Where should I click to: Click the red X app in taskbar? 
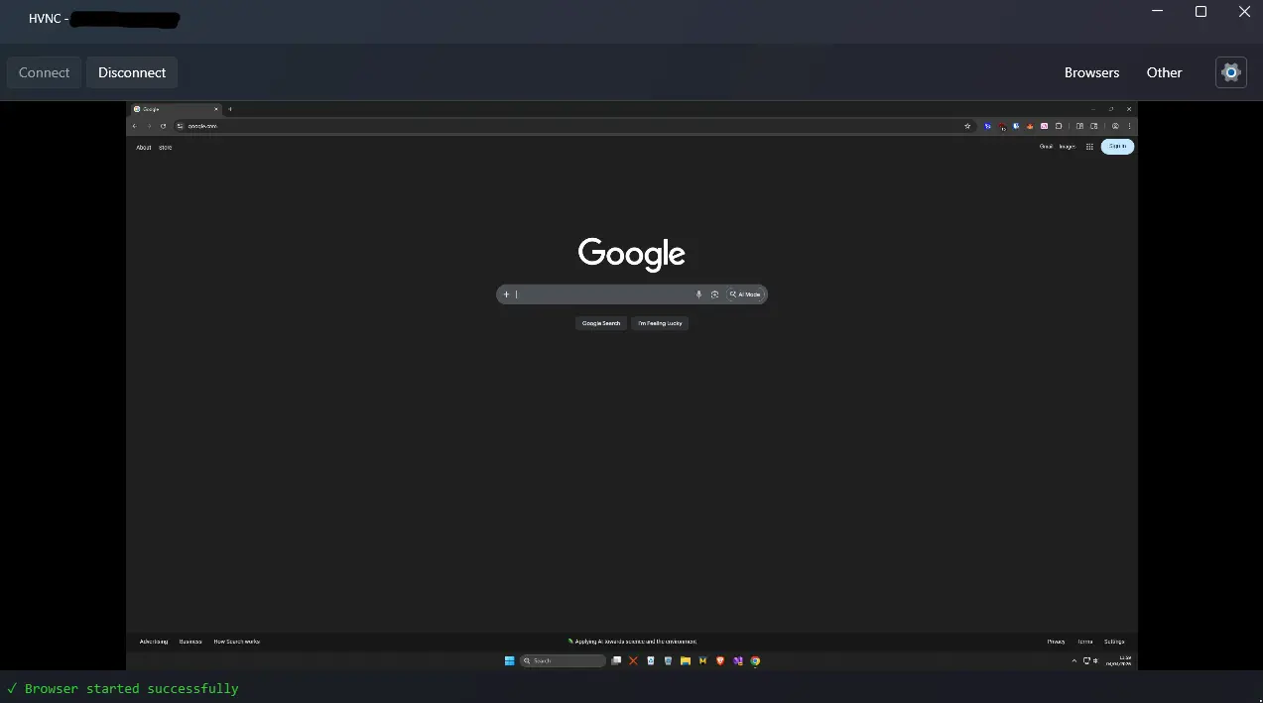tap(633, 660)
